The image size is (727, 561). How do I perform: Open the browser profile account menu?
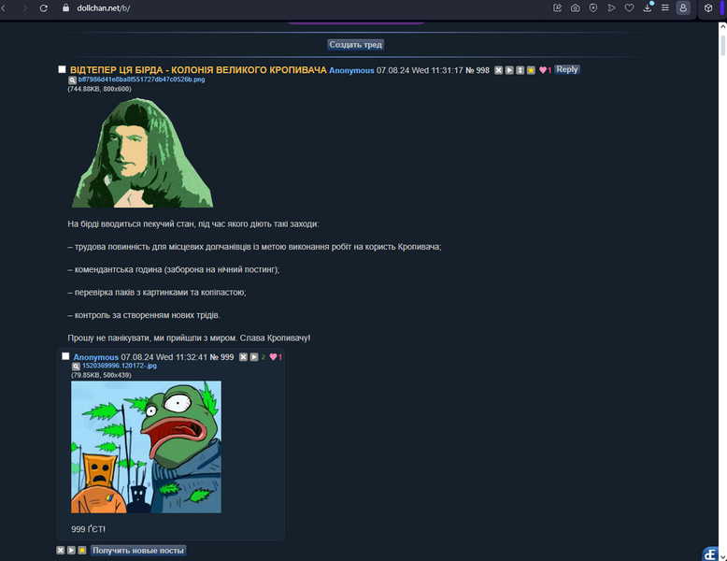683,7
